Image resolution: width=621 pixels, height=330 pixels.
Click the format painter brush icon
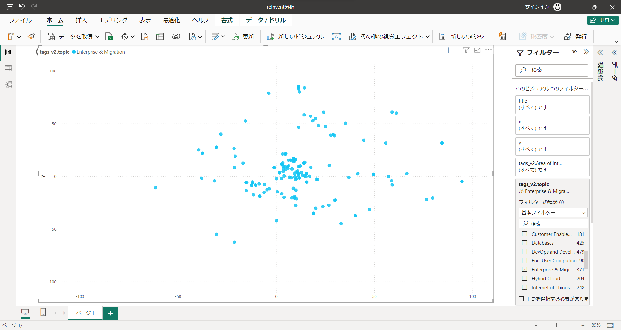click(31, 37)
